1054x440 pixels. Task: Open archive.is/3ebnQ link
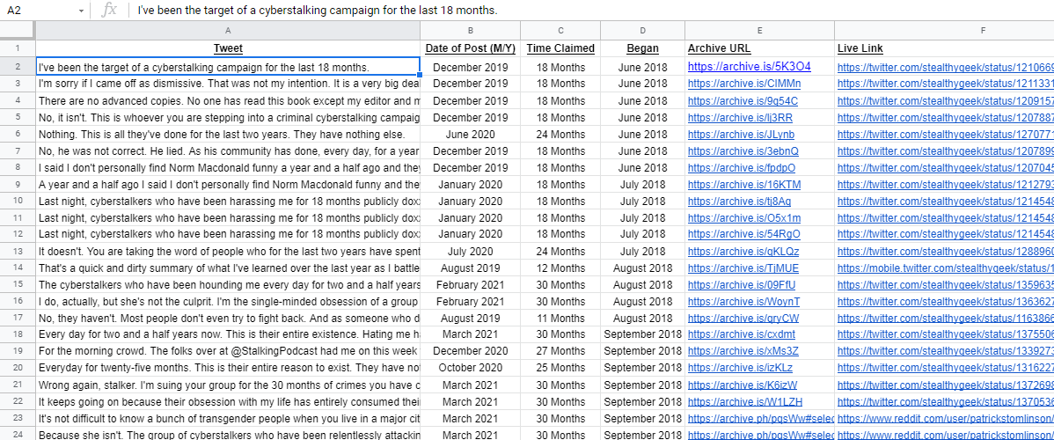(x=743, y=150)
